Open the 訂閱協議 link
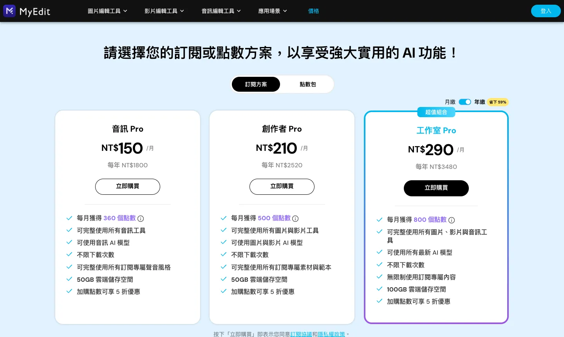Screen dimensions: 564x337 click(x=301, y=334)
